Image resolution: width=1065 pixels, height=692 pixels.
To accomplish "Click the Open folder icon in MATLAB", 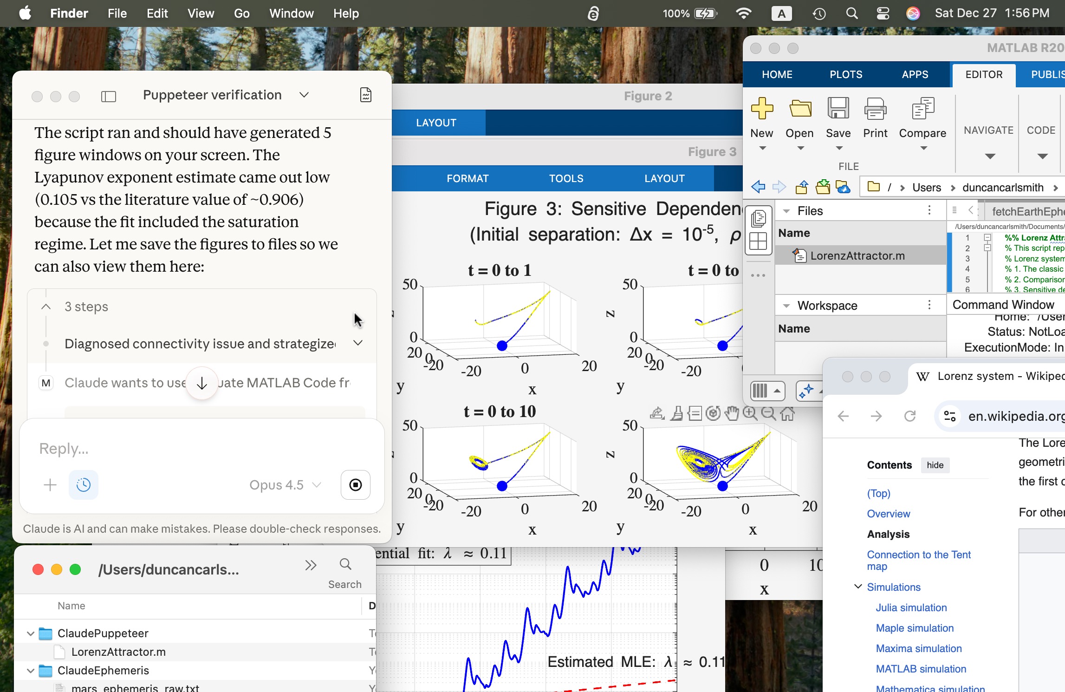I will tap(800, 109).
